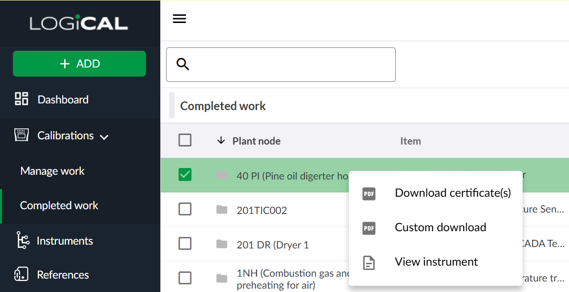Open the Manage work page

[x=52, y=171]
